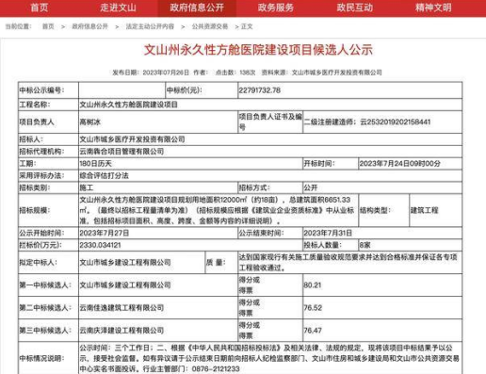Click the 招标人 value 文山市城乡医疗开发投资有限公司

pyautogui.click(x=132, y=139)
